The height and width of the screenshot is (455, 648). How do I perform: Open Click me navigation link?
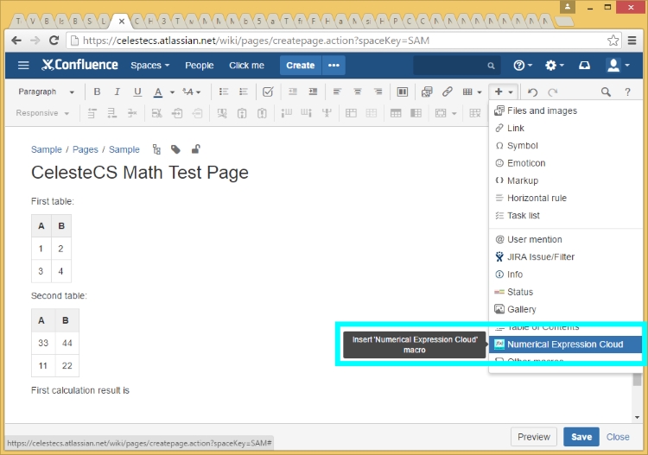(x=247, y=66)
